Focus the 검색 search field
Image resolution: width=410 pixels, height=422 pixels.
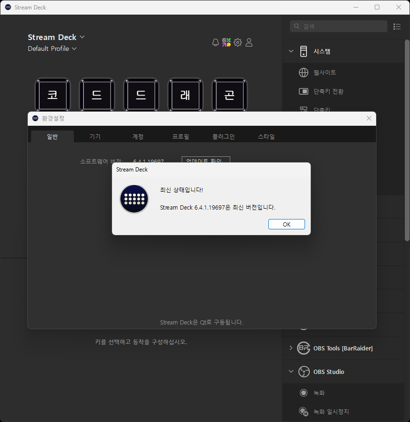pyautogui.click(x=338, y=26)
